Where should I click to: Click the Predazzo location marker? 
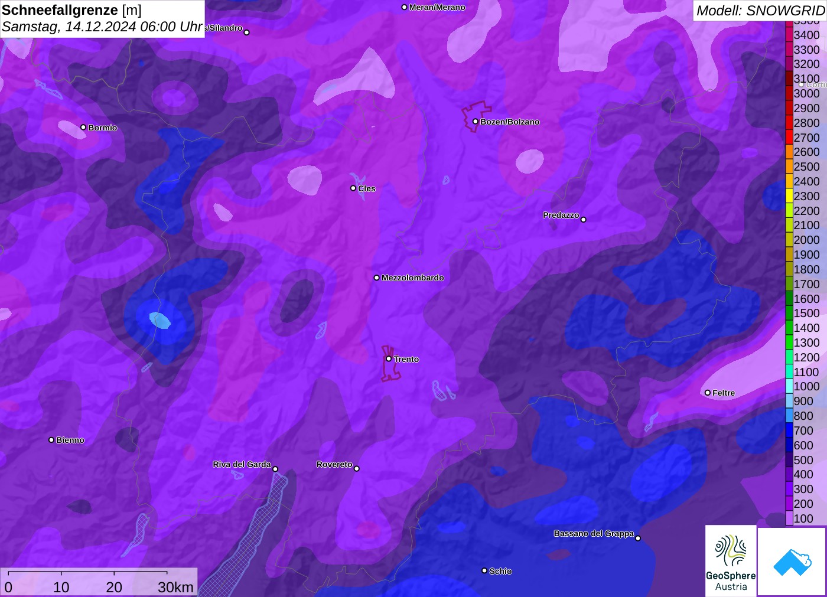(584, 219)
